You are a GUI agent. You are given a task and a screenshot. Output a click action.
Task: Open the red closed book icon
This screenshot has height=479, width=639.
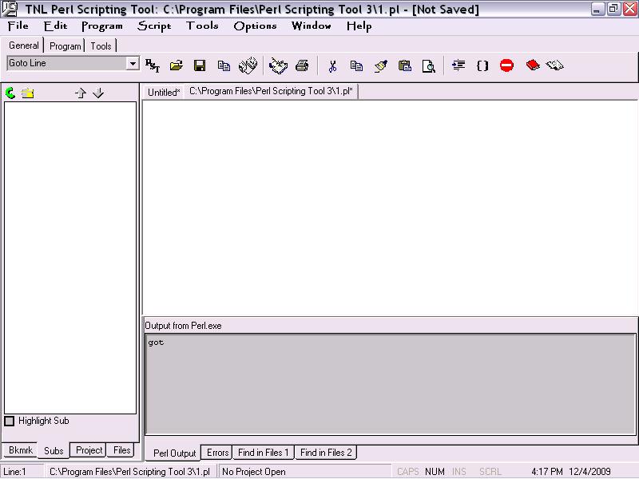coord(533,65)
